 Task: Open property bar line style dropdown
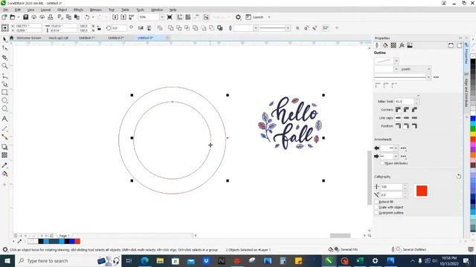(288, 28)
